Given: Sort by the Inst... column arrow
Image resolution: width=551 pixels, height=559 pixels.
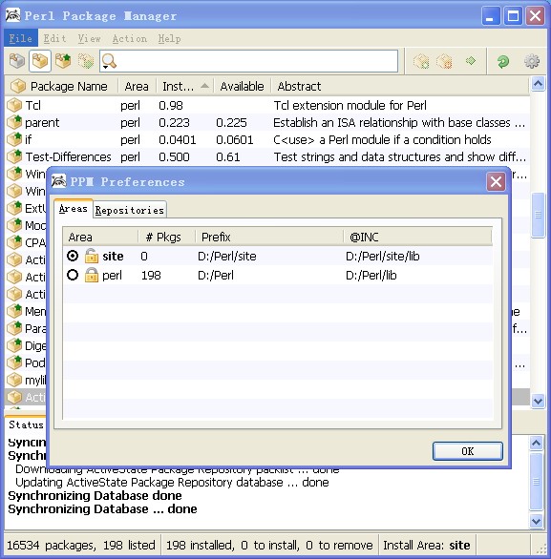Looking at the screenshot, I should (204, 86).
